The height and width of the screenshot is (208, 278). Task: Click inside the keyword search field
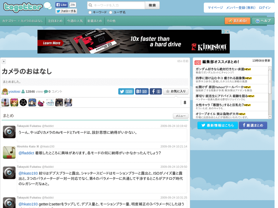tap(117, 5)
